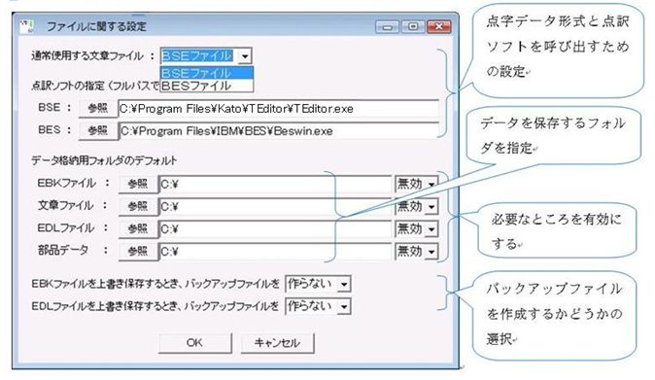Browse folder for 文章ファイル with 参照
Viewport: 655px width, 380px height.
138,206
